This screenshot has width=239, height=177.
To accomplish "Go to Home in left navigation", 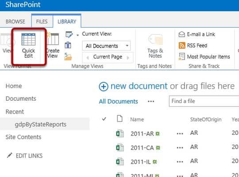I will pos(14,86).
